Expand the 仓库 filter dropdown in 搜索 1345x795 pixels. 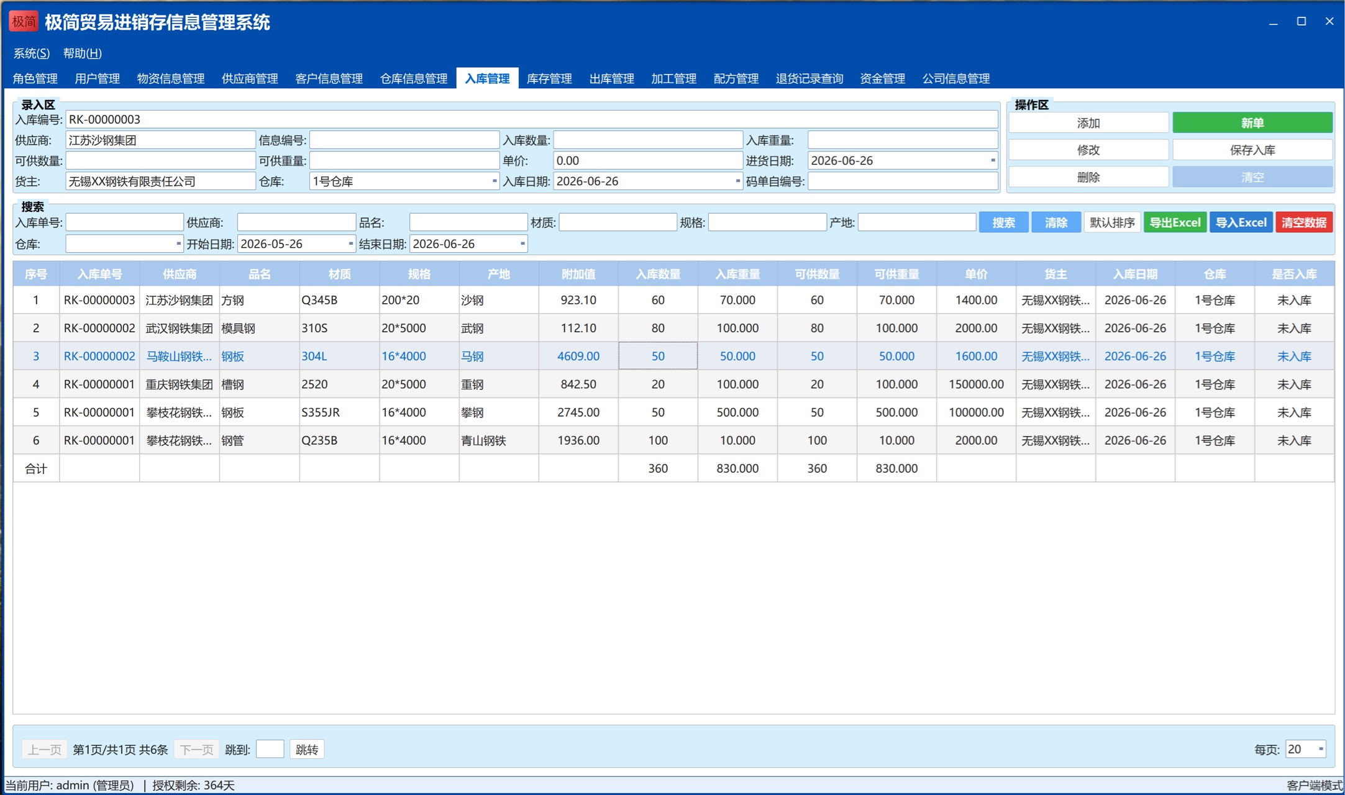click(178, 243)
